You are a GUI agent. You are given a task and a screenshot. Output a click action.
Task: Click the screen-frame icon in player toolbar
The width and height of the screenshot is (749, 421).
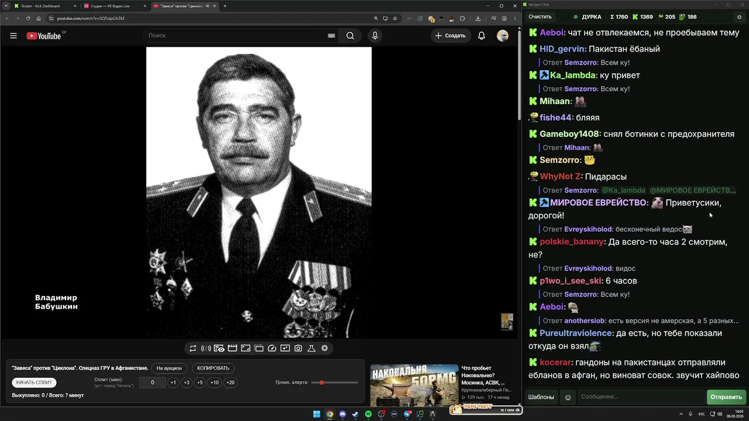[x=246, y=348]
